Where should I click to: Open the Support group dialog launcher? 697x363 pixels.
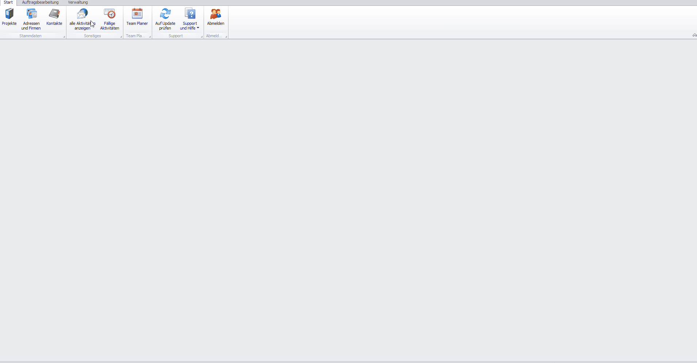[x=201, y=36]
